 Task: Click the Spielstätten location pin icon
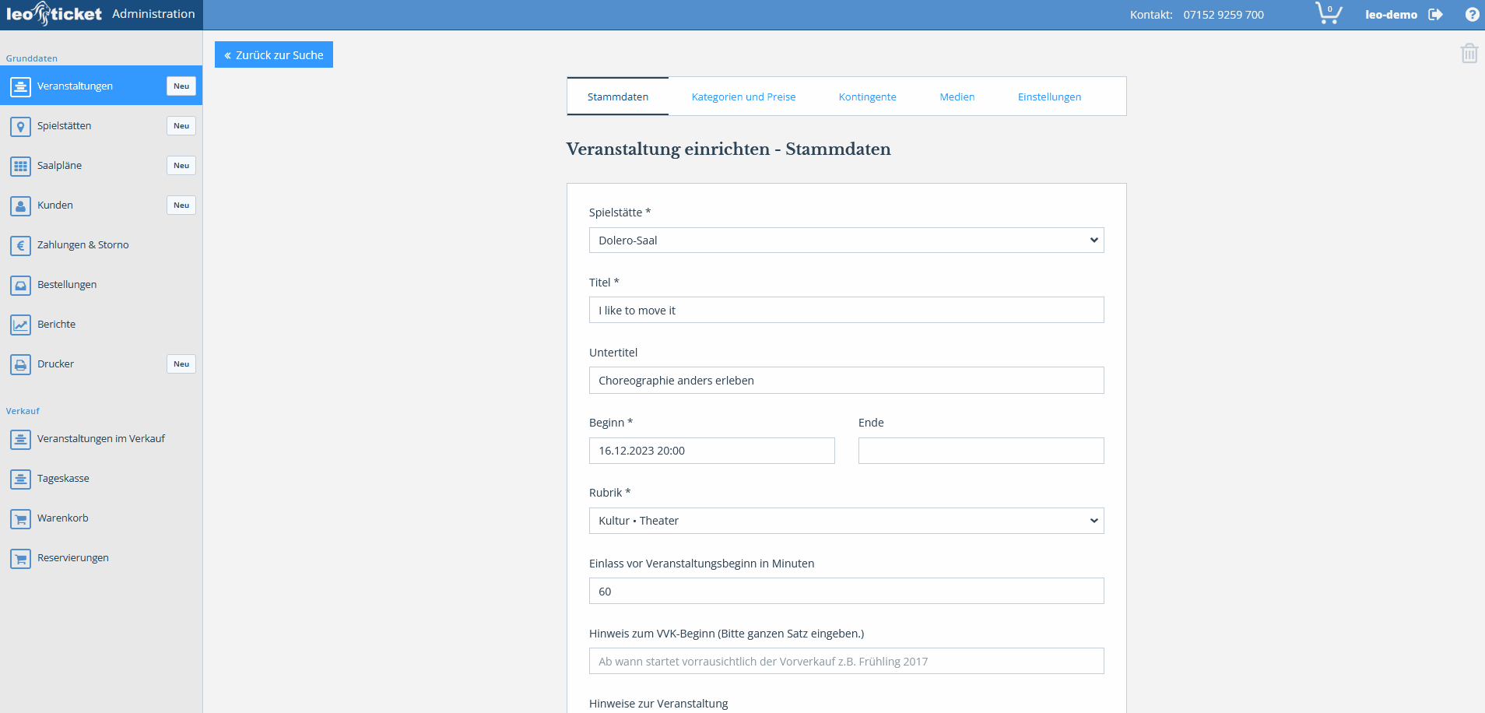click(21, 126)
